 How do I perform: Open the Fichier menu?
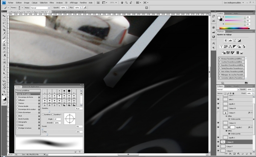pyautogui.click(x=11, y=3)
